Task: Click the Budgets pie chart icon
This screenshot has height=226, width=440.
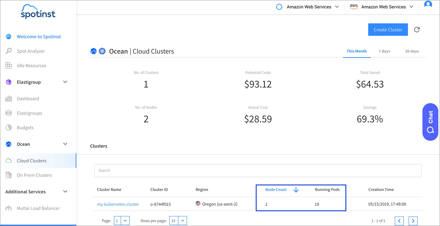Action: pyautogui.click(x=8, y=127)
